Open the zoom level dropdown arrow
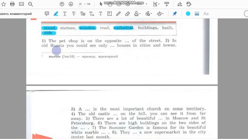Image resolution: width=248 pixels, height=139 pixels. [x=146, y=4]
